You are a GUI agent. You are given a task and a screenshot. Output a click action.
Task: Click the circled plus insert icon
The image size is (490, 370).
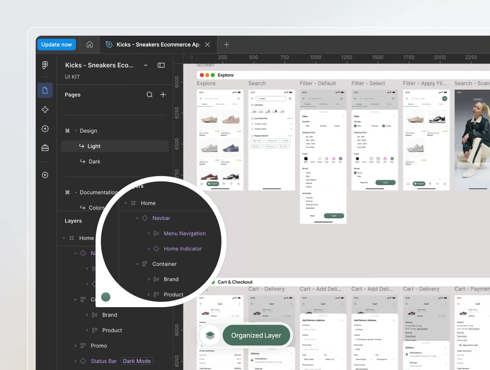45,129
